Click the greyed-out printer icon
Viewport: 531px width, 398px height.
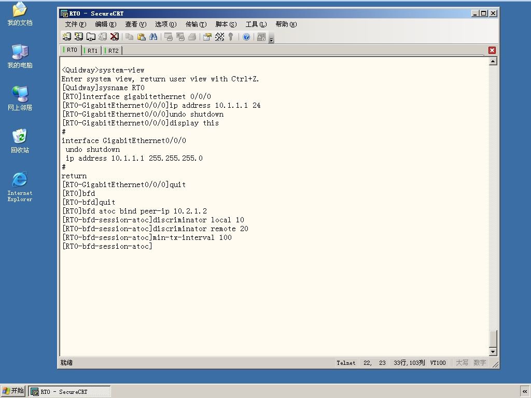tap(192, 37)
